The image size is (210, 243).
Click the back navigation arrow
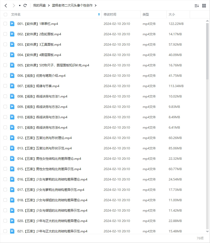(6, 5)
